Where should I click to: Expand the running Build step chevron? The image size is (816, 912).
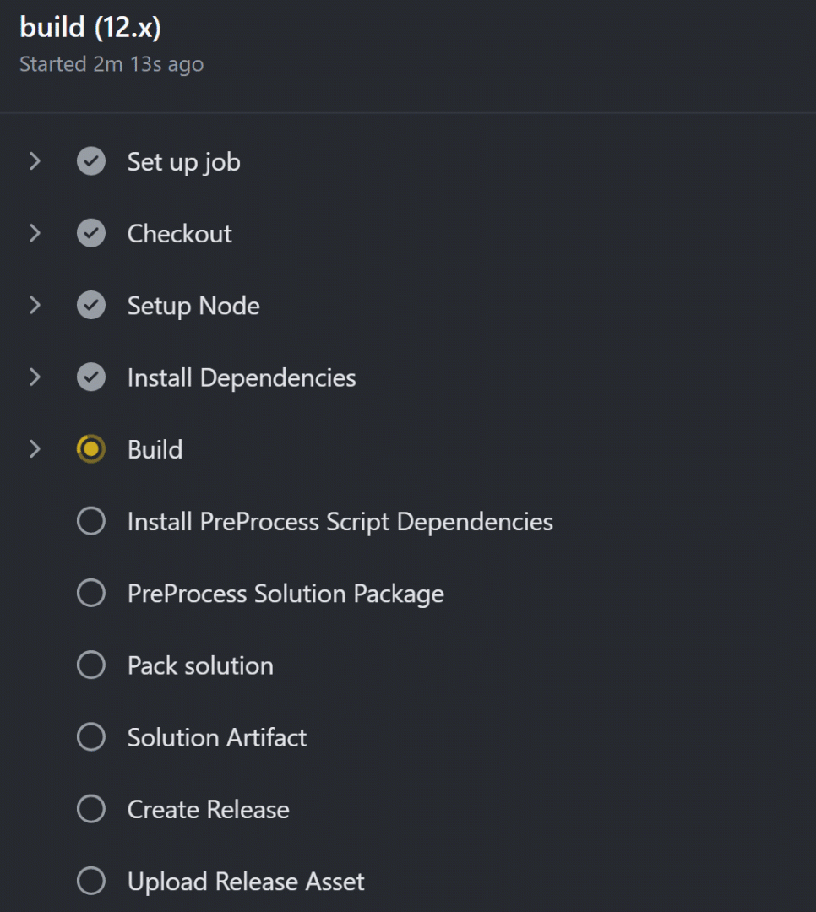click(x=35, y=449)
